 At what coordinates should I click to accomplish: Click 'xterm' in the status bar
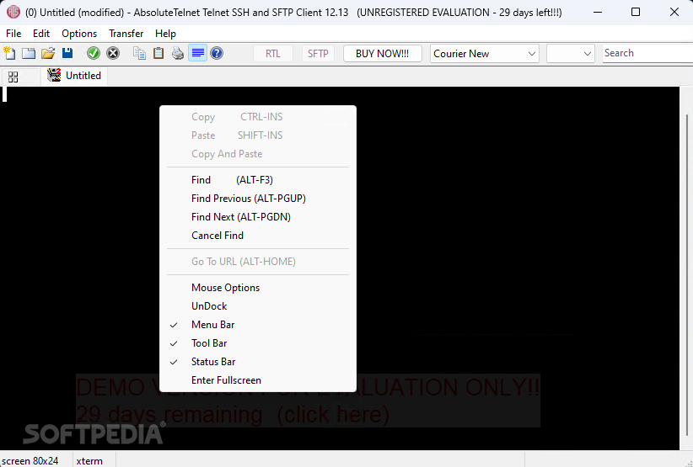click(x=89, y=461)
